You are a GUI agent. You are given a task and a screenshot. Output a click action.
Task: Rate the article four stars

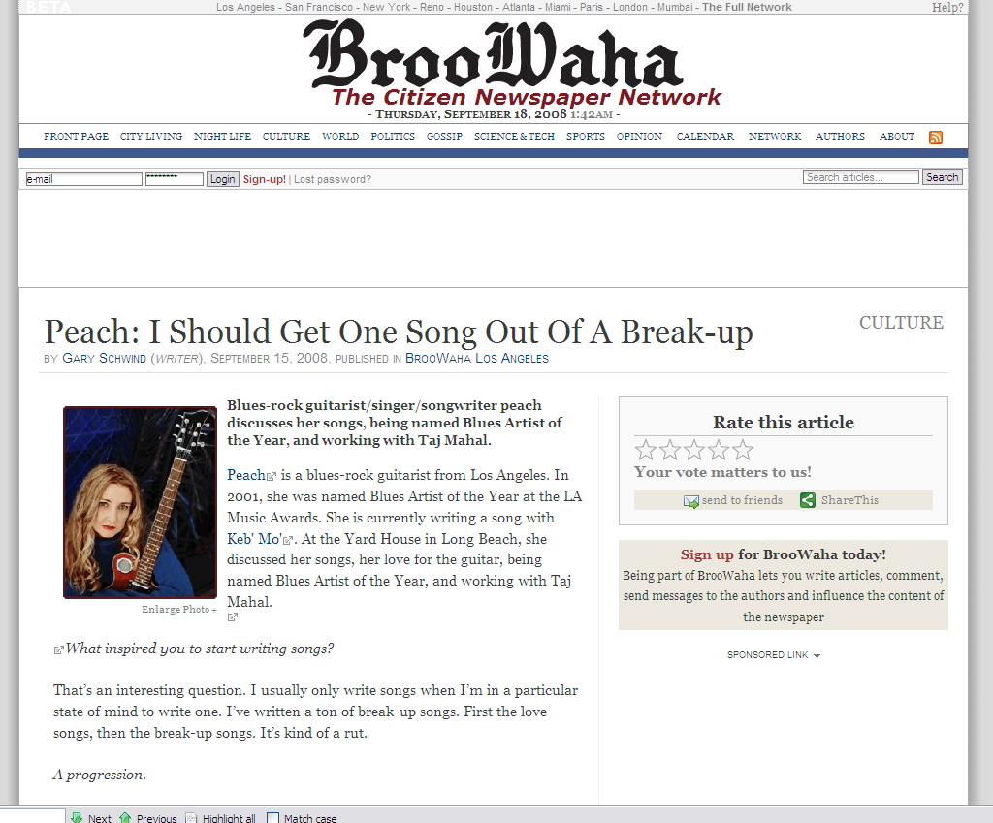[719, 450]
